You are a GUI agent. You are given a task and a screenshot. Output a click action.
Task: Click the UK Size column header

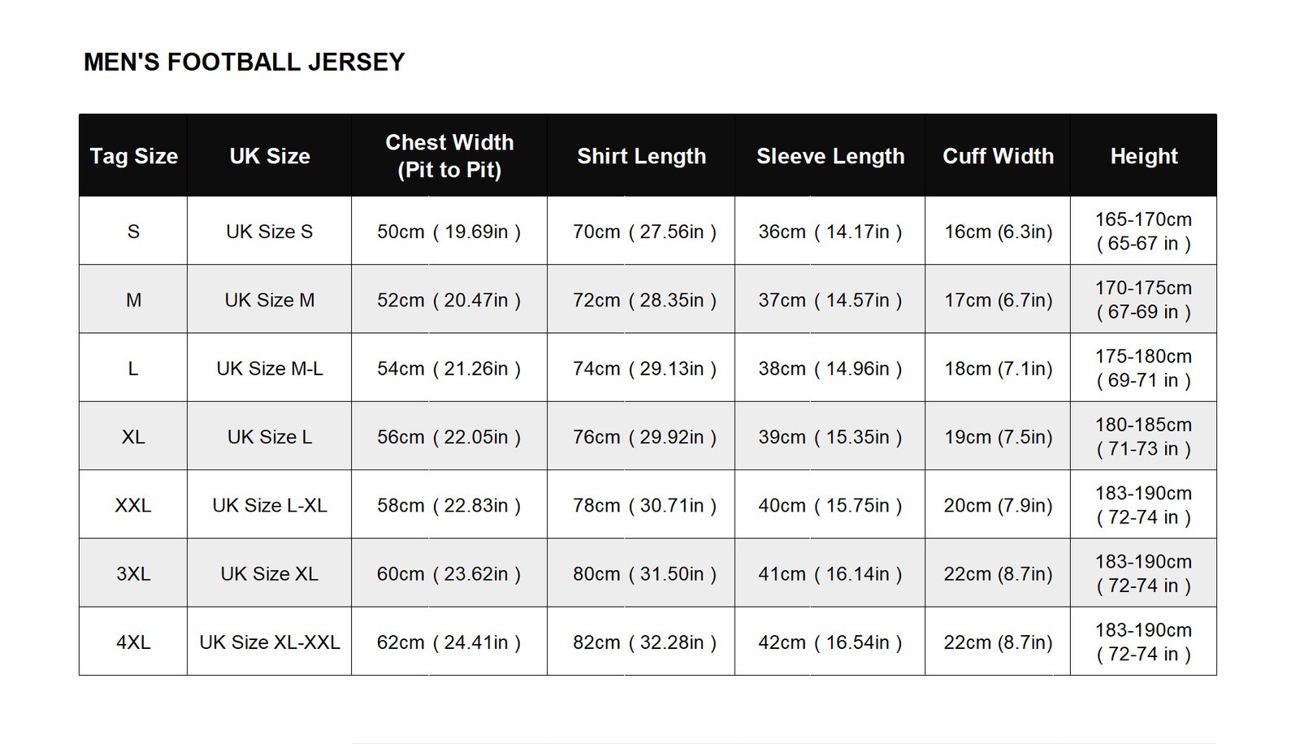click(270, 156)
